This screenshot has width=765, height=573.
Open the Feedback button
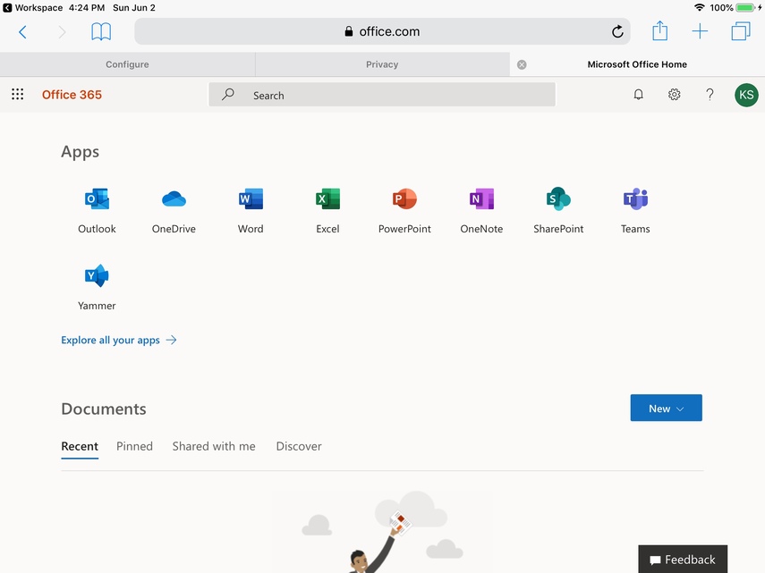(682, 560)
